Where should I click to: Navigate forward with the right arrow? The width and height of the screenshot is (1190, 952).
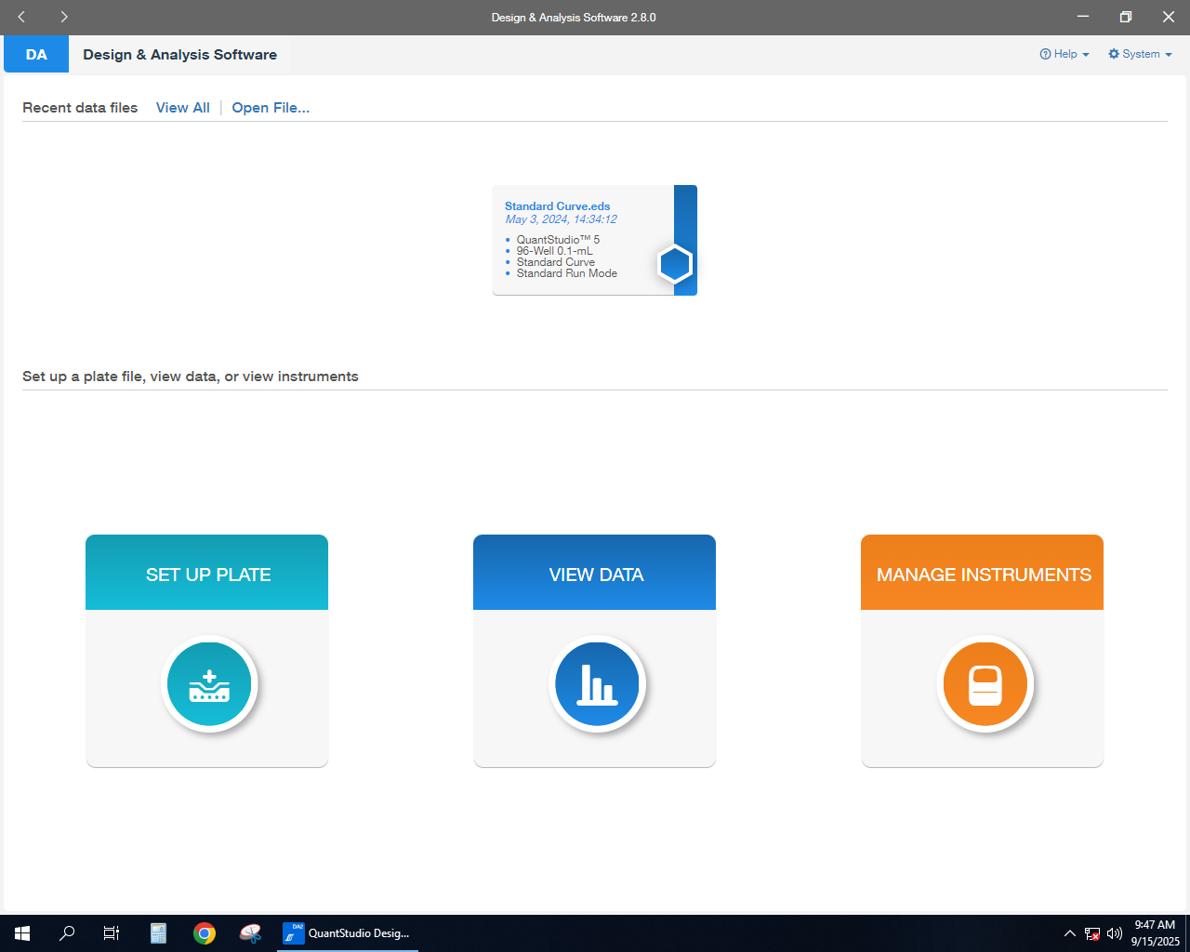pos(63,17)
